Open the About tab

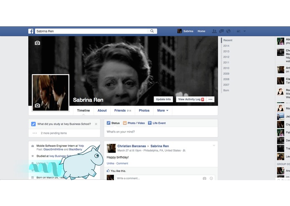click(x=102, y=111)
